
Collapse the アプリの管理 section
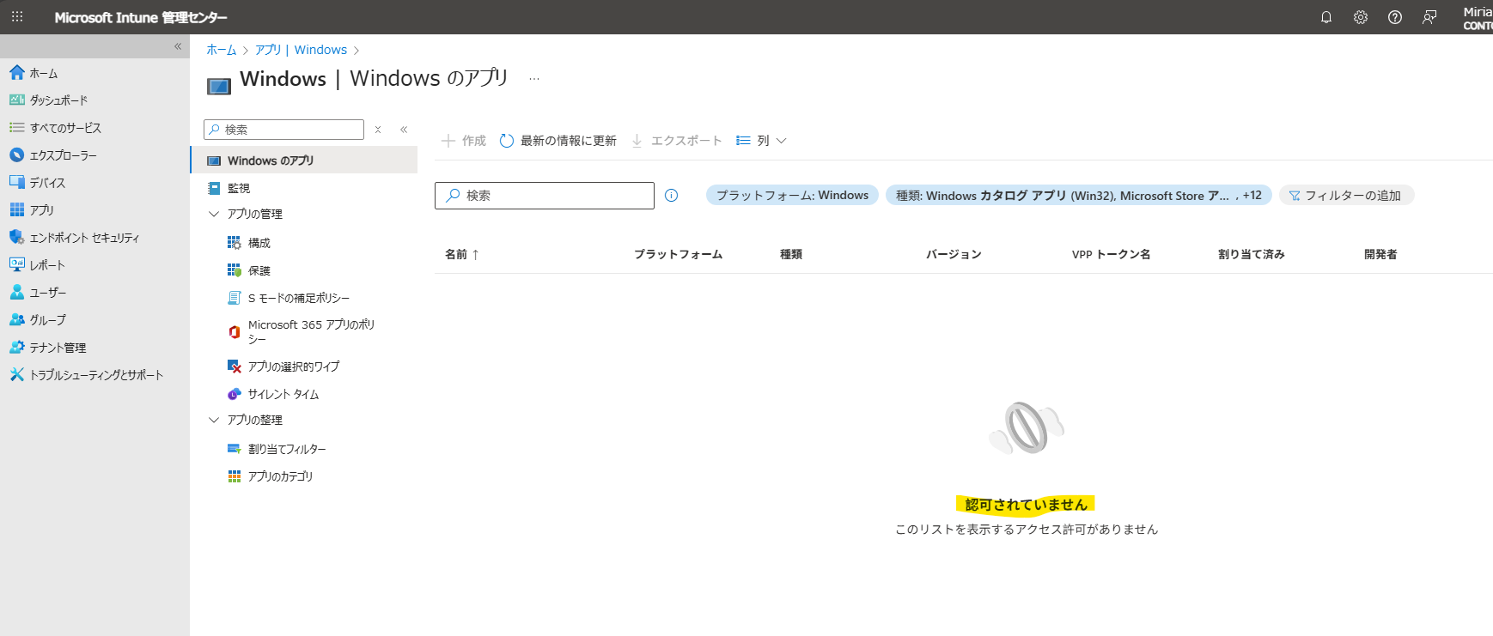pyautogui.click(x=214, y=214)
